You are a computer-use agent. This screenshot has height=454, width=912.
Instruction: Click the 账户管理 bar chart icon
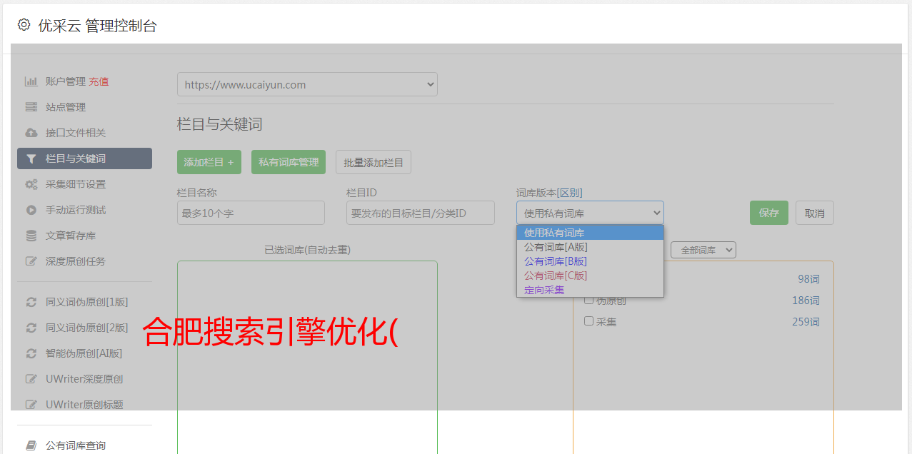[x=31, y=81]
